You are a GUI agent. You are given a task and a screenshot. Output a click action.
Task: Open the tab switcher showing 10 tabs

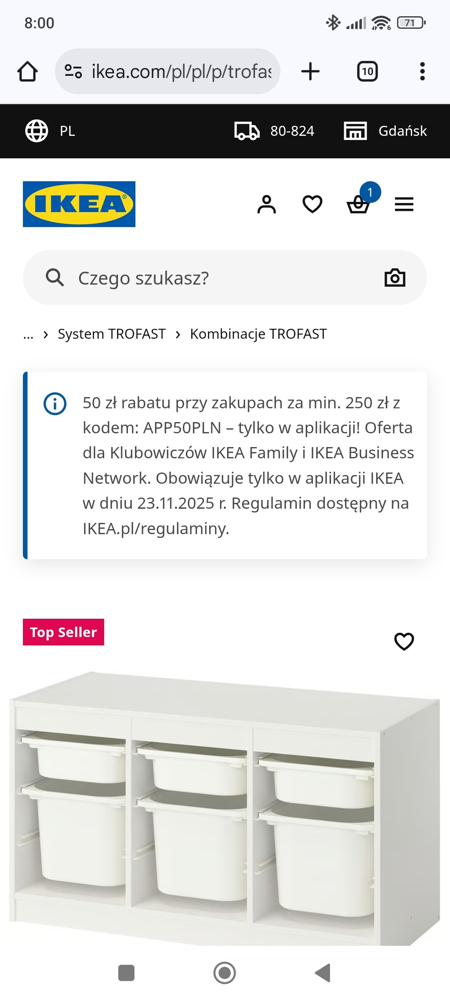click(x=367, y=71)
